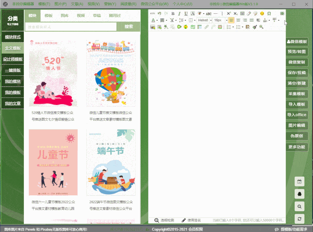Insert a map into the article
This screenshot has height=232, width=313.
[193, 27]
